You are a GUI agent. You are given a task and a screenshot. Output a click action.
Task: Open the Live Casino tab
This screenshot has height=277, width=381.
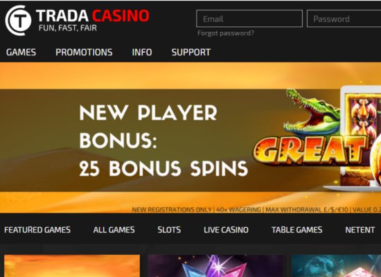click(227, 230)
